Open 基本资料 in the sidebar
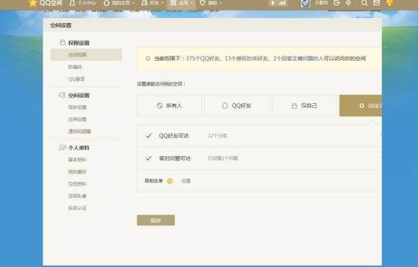 pos(77,160)
